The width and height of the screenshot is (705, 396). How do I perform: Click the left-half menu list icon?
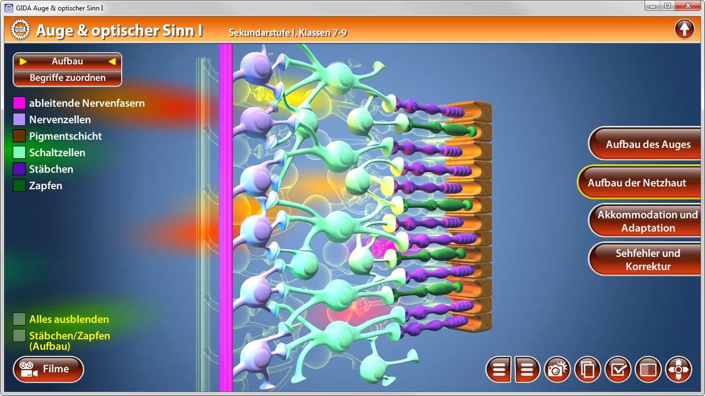499,370
